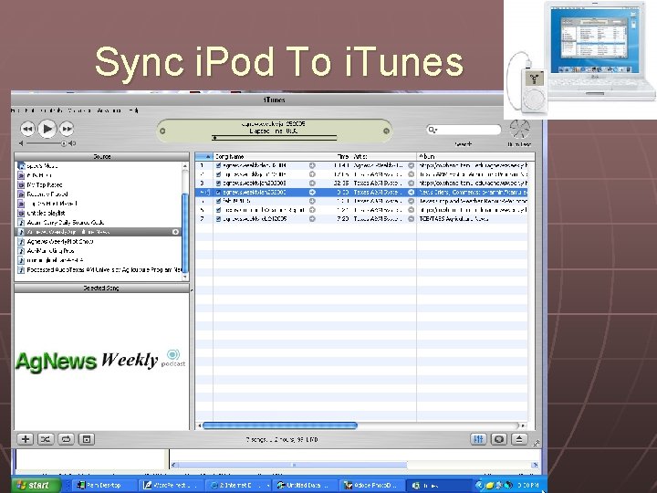Click the low-volume speaker icon

pyautogui.click(x=22, y=143)
